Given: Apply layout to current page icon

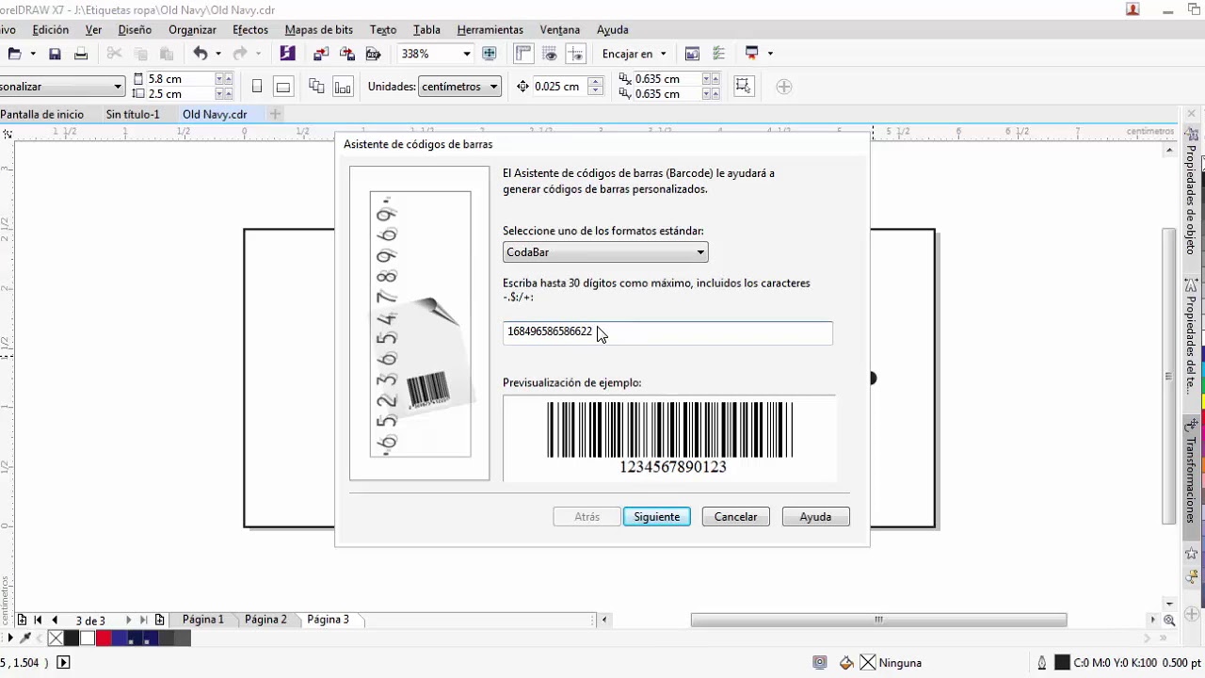Looking at the screenshot, I should 343,87.
